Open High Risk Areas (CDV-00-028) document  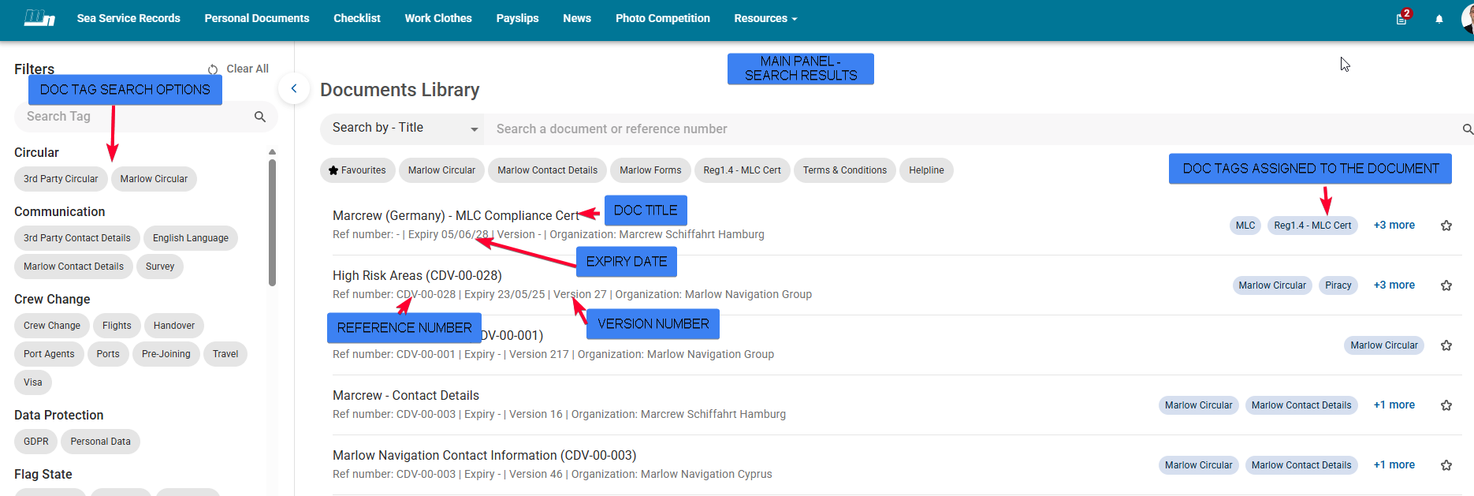417,275
